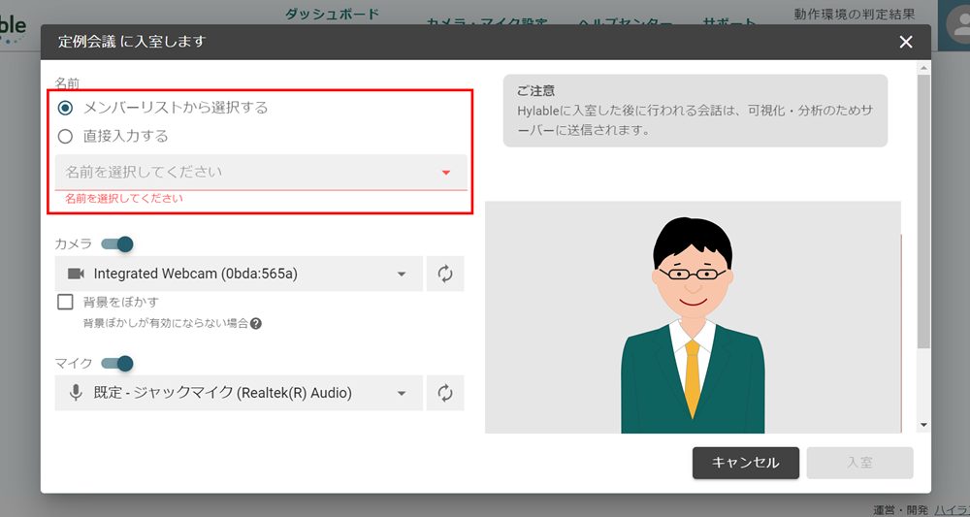Click the scrollbar up arrow
Screen dimensions: 970x517
pyautogui.click(x=923, y=67)
